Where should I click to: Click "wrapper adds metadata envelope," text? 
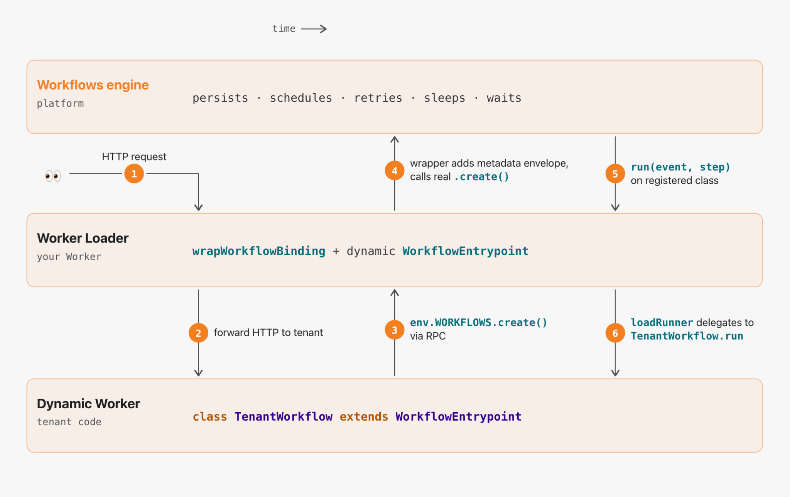click(489, 163)
